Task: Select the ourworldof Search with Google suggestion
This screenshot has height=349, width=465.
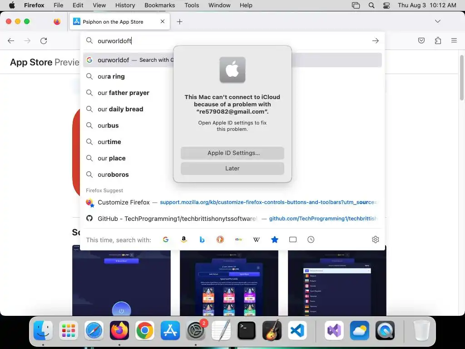Action: pos(232,60)
